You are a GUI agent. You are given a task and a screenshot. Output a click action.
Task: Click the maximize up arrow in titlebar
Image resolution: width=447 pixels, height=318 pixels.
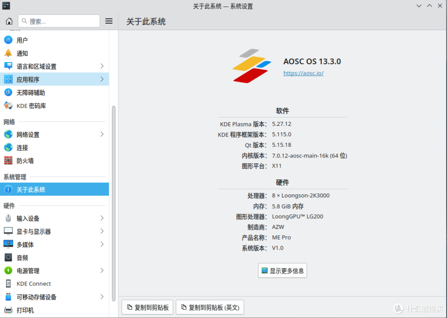(x=429, y=6)
